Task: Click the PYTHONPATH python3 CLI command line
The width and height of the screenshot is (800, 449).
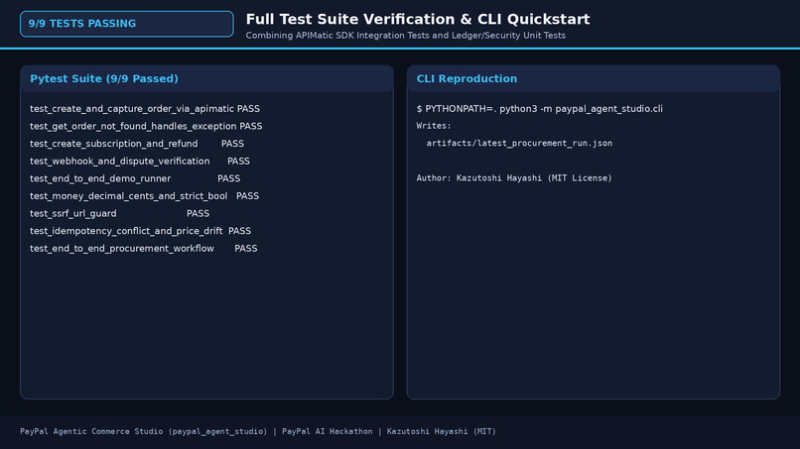Action: click(540, 109)
